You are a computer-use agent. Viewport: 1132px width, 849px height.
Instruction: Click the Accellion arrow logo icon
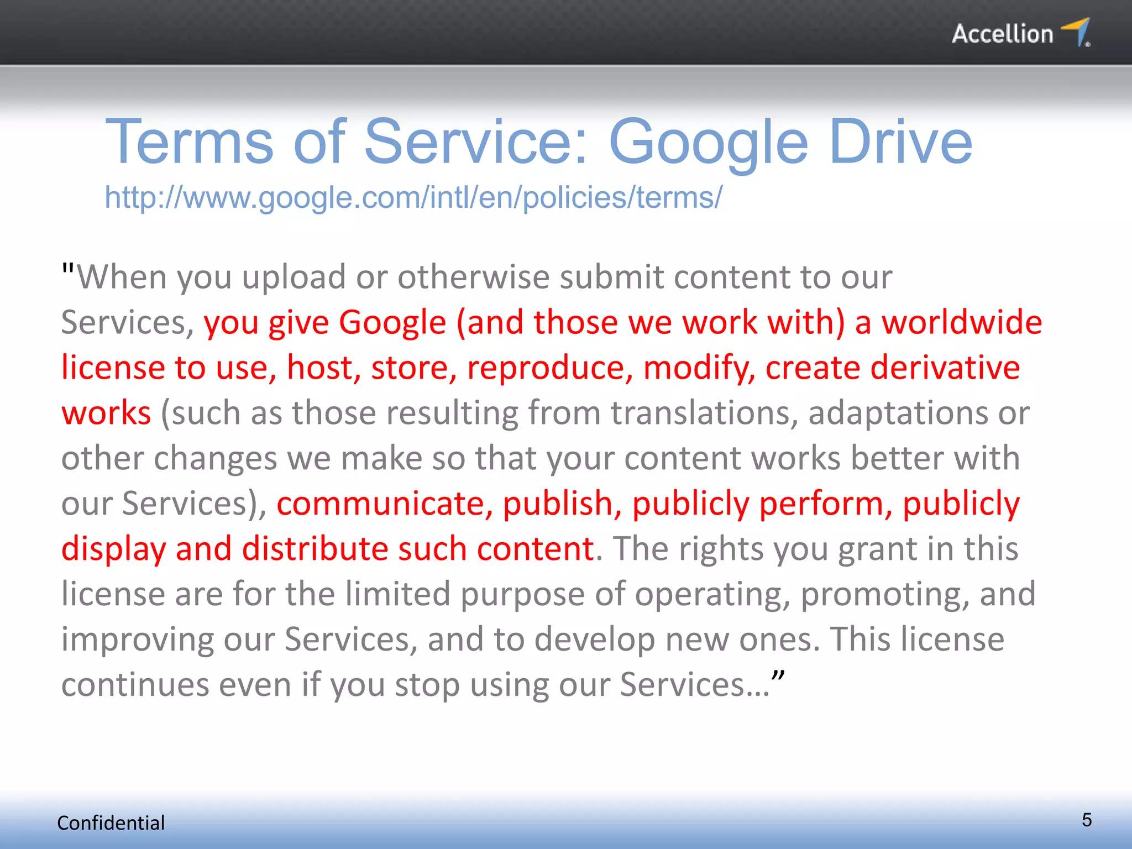[x=1076, y=32]
